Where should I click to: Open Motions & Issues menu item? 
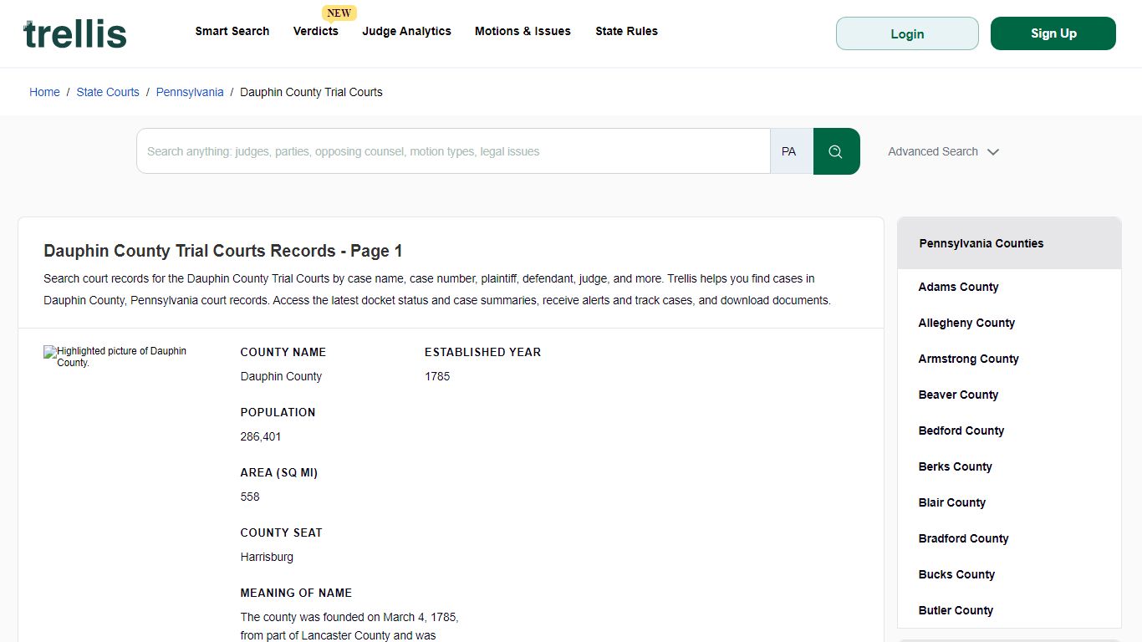[523, 31]
